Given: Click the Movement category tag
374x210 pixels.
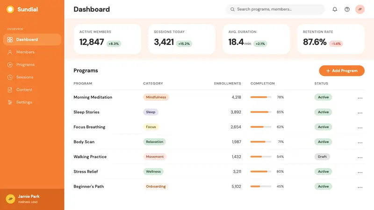Looking at the screenshot, I should coord(155,157).
